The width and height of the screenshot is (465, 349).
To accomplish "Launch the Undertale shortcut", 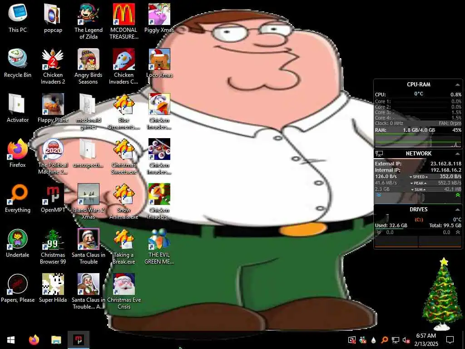I will pos(18,244).
